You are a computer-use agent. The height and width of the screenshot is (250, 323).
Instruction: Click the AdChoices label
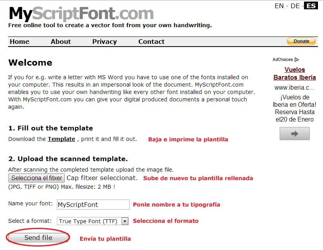point(283,60)
